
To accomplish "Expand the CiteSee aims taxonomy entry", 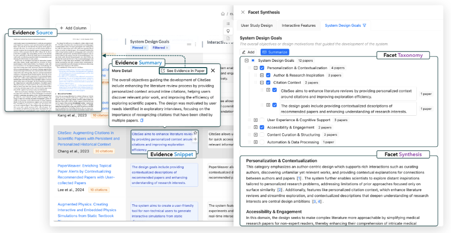I will pyautogui.click(x=268, y=90).
